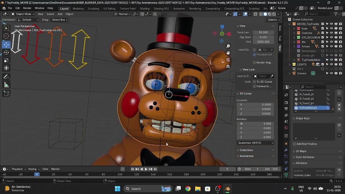Select the Cursor tool in the viewport toolbar
The width and height of the screenshot is (345, 194).
6,36
